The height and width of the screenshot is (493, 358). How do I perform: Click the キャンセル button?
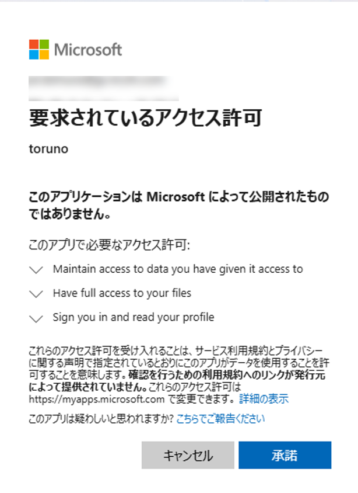pyautogui.click(x=188, y=455)
